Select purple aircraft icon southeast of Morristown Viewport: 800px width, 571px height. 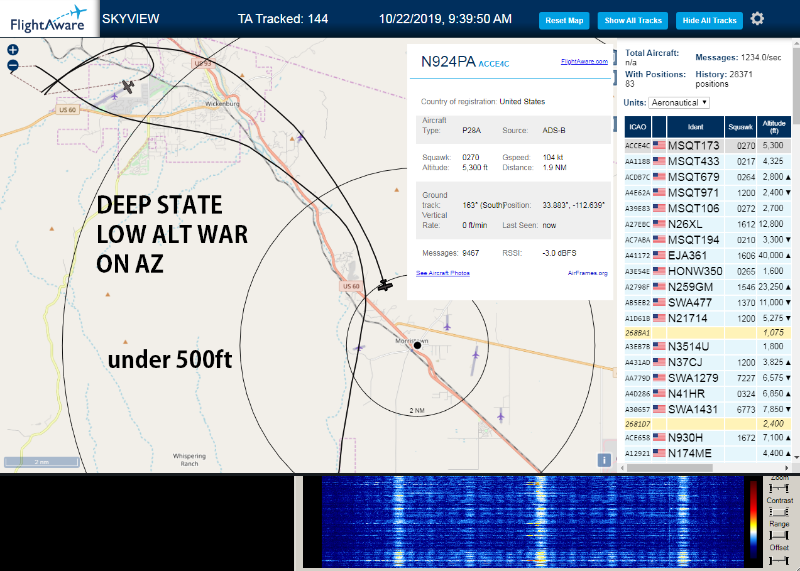tap(500, 415)
